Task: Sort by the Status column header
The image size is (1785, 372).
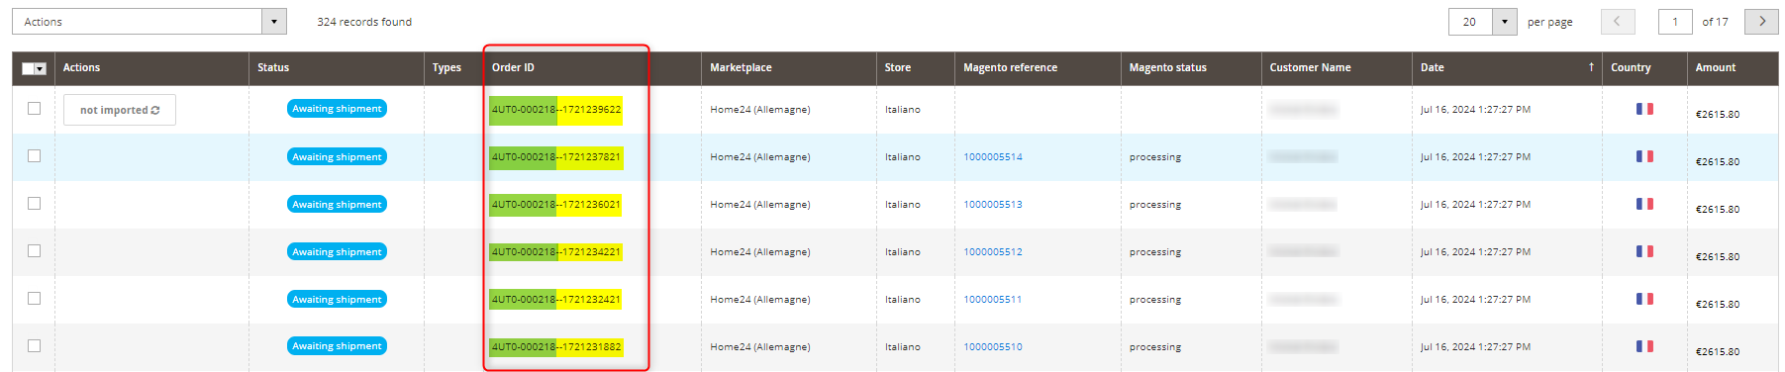Action: pos(337,68)
